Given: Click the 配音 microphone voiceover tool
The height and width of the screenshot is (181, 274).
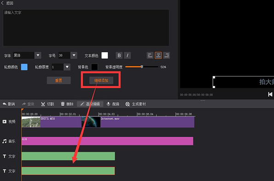Looking at the screenshot, I should pos(113,104).
